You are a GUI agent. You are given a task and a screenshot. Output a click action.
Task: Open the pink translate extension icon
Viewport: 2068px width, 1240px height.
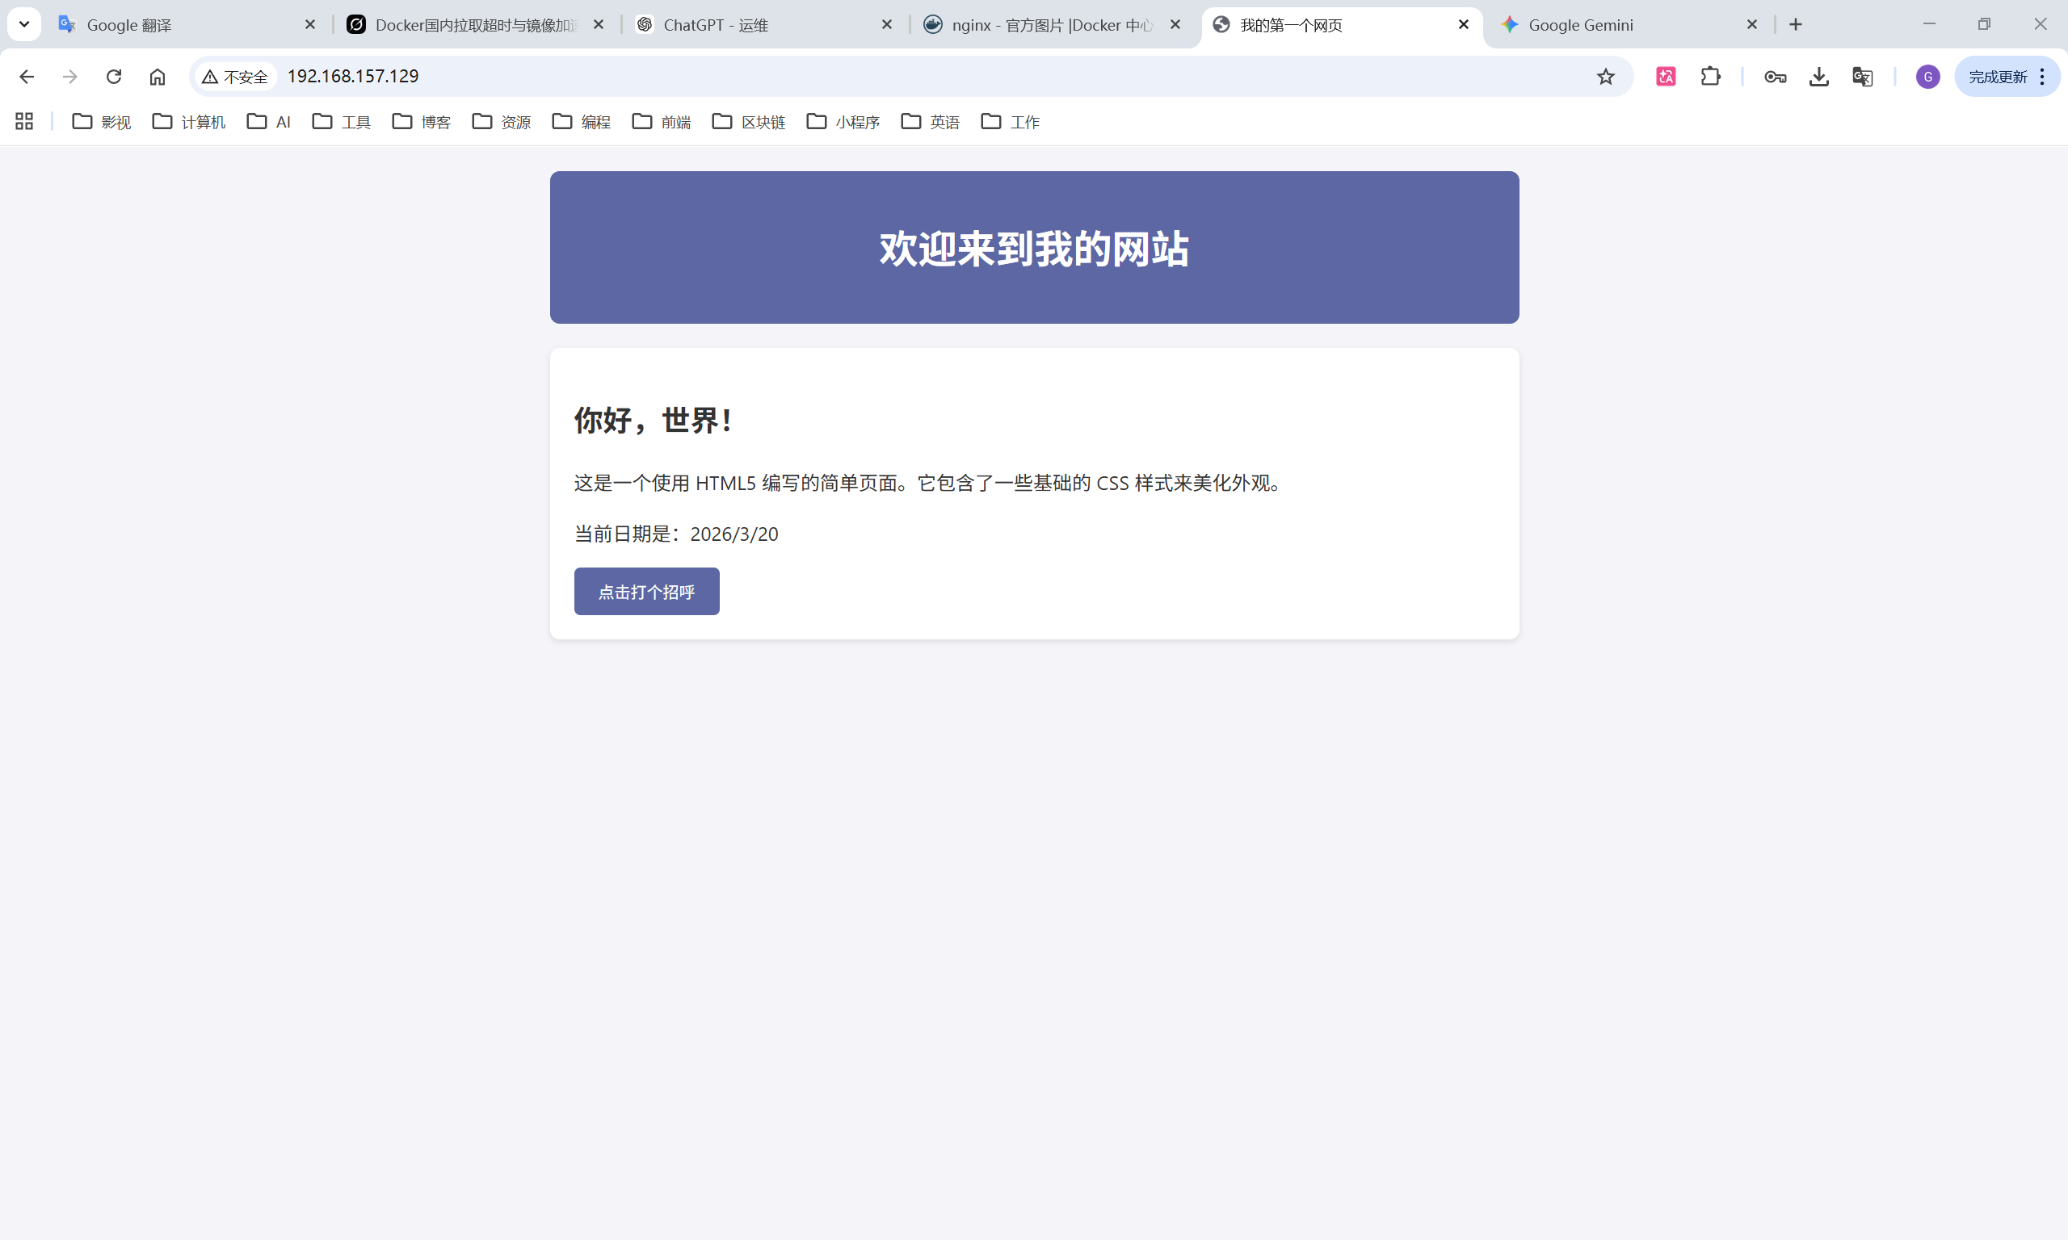click(1666, 77)
